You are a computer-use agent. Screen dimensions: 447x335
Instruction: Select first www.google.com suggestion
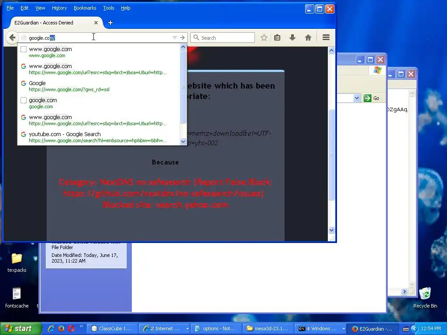pyautogui.click(x=98, y=52)
